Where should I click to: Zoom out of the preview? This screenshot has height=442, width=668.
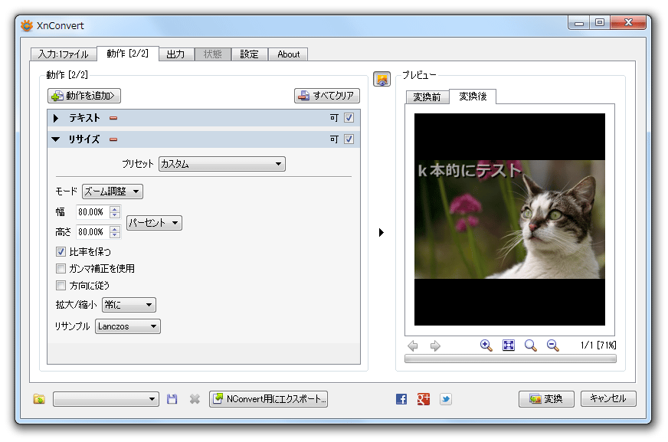pyautogui.click(x=553, y=345)
